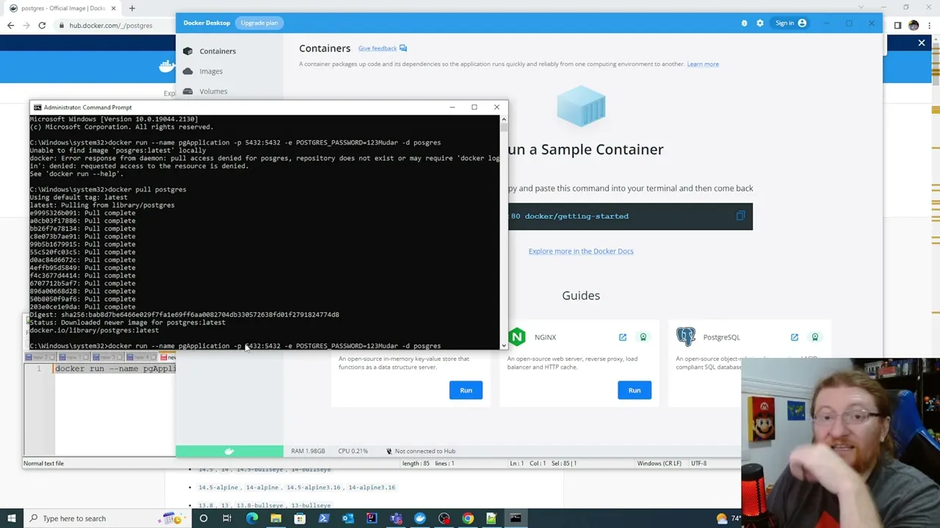940x528 pixels.
Task: Close the postgres Official Image tab
Action: (113, 8)
